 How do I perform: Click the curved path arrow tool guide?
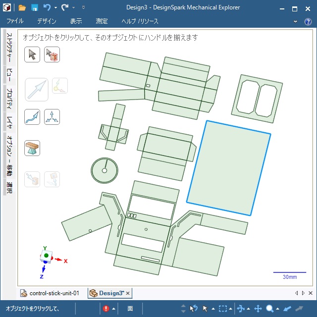tap(32, 117)
